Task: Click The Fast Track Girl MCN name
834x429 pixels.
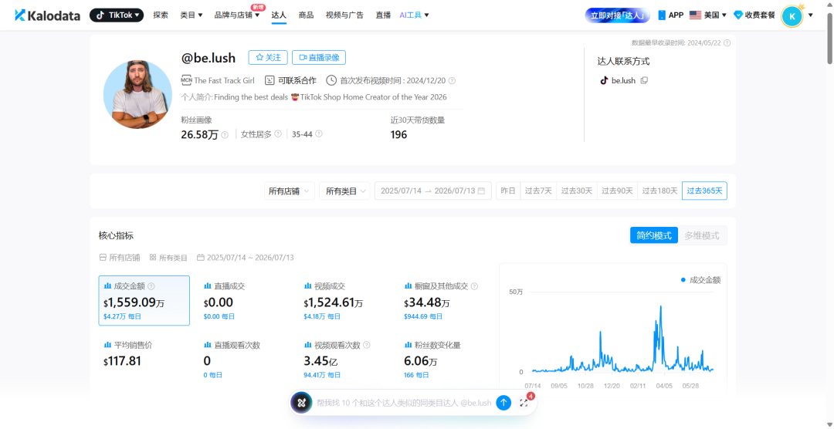Action: 224,80
